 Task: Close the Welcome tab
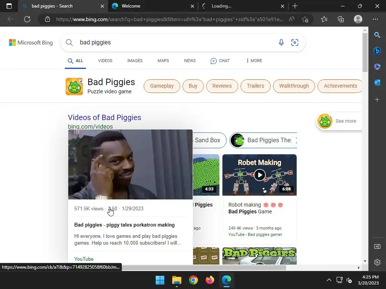click(192, 6)
